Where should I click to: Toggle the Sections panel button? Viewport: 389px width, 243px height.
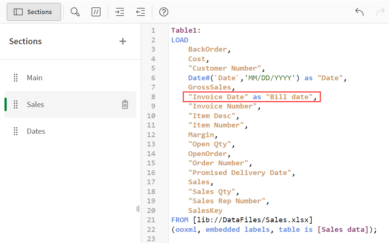(x=34, y=12)
